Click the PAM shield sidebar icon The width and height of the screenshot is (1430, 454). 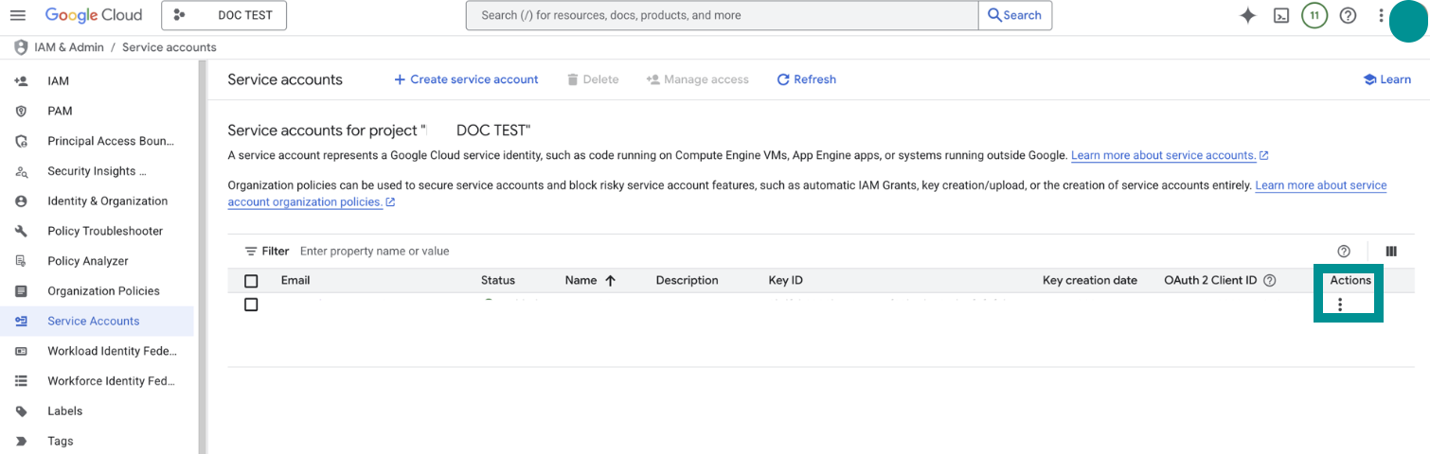click(x=21, y=112)
